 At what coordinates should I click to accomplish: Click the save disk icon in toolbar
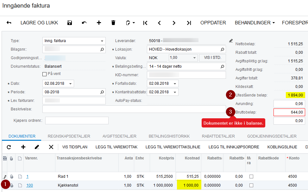pos(70,23)
